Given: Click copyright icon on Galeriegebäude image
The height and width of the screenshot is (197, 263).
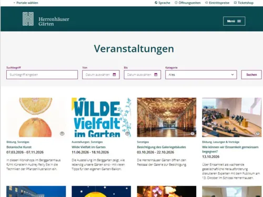Looking at the screenshot, I should click(193, 133).
